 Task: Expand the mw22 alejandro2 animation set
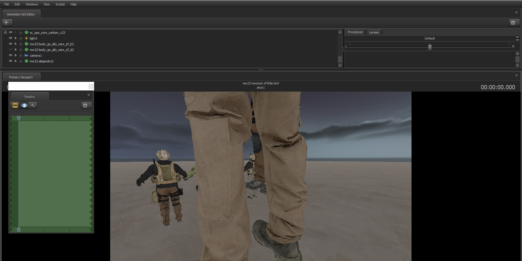coord(21,61)
